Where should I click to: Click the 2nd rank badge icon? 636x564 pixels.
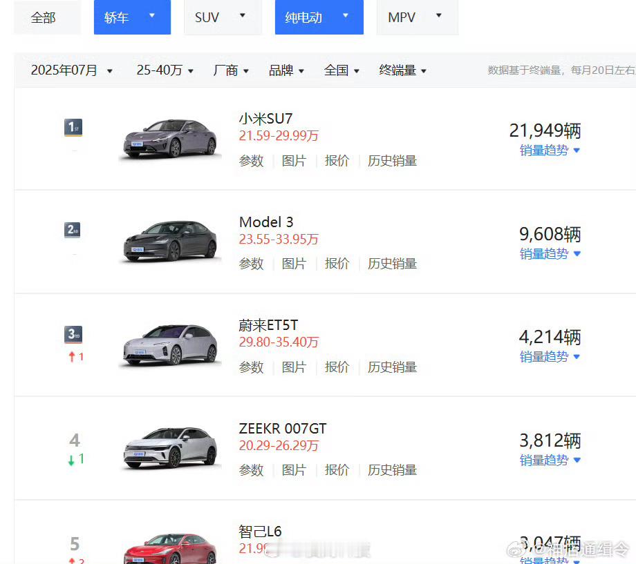coord(73,230)
